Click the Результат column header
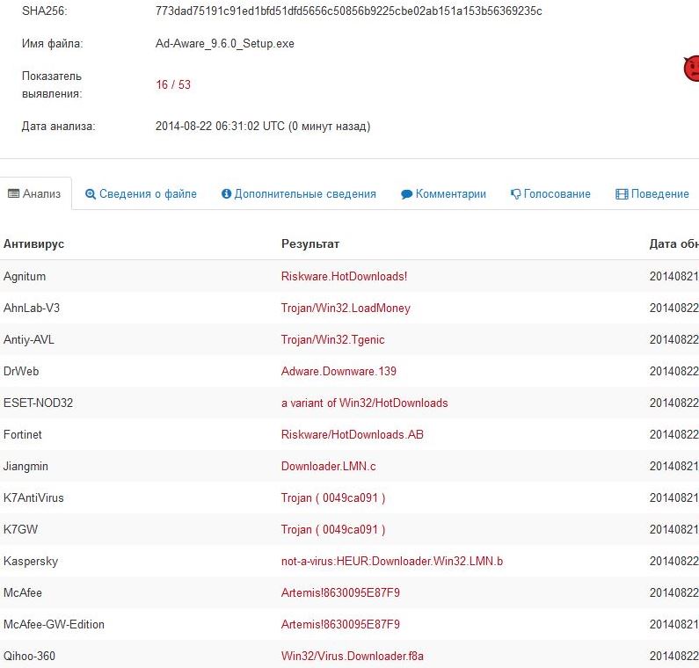This screenshot has height=668, width=699. tap(310, 243)
